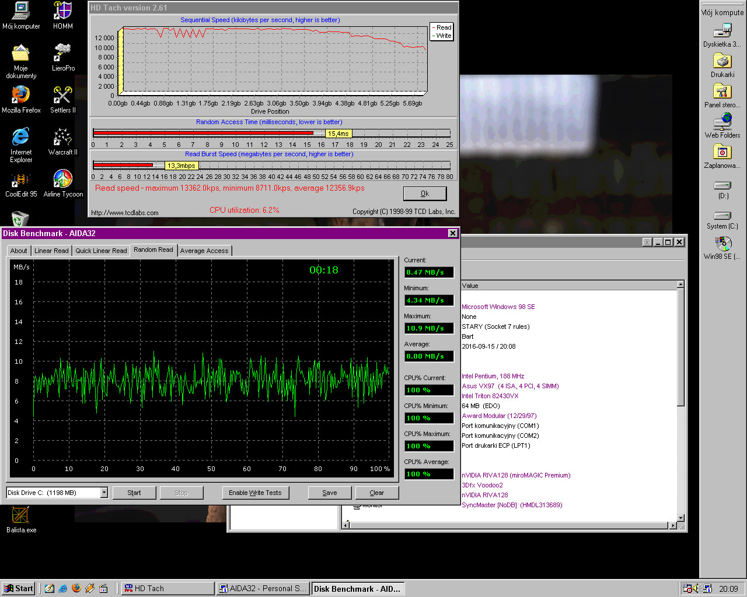Screen dimensions: 747x597
Task: Click Enable Write Tests button
Action: pyautogui.click(x=255, y=493)
